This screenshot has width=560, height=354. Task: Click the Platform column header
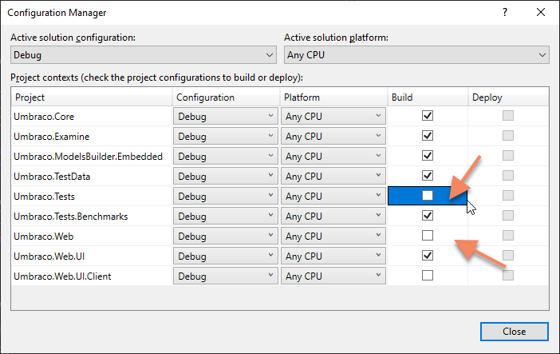(334, 97)
